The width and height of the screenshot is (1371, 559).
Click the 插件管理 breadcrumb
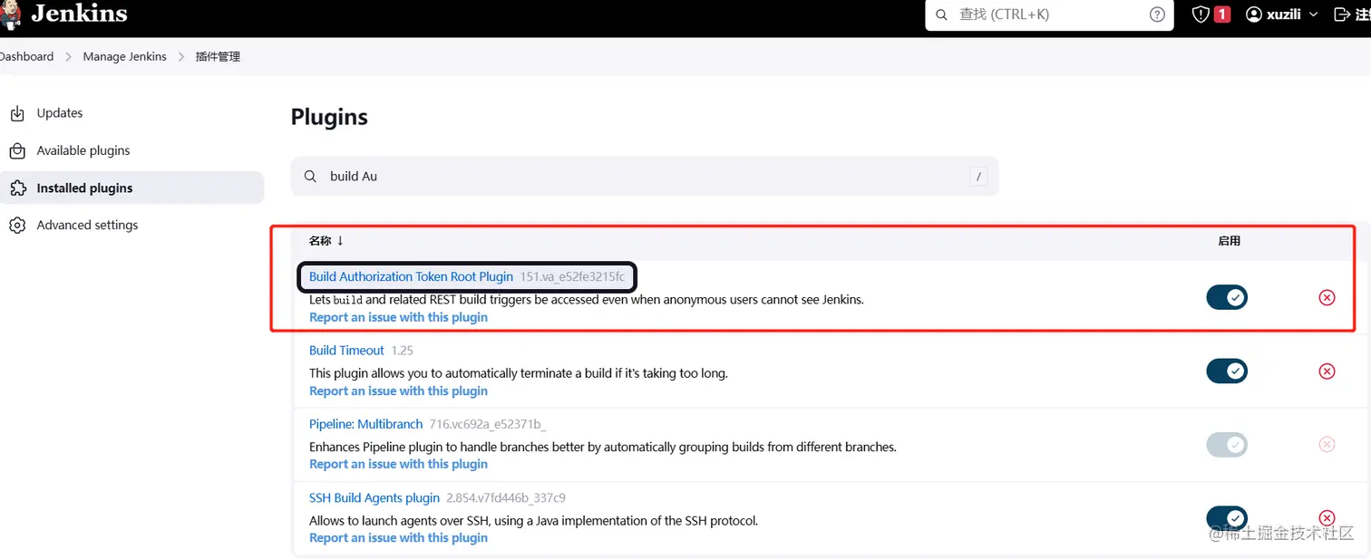(x=218, y=56)
